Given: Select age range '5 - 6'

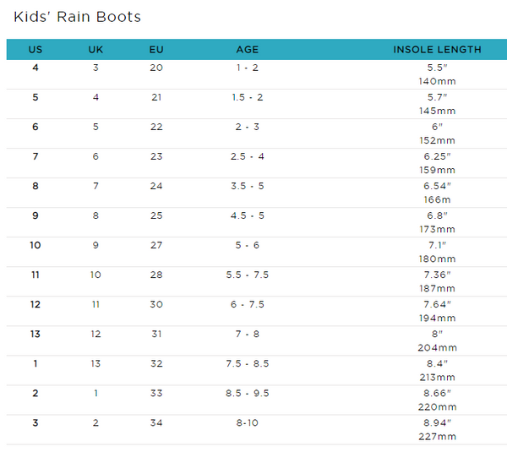Looking at the screenshot, I should [248, 245].
